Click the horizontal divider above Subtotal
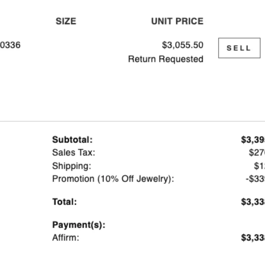 point(132,121)
